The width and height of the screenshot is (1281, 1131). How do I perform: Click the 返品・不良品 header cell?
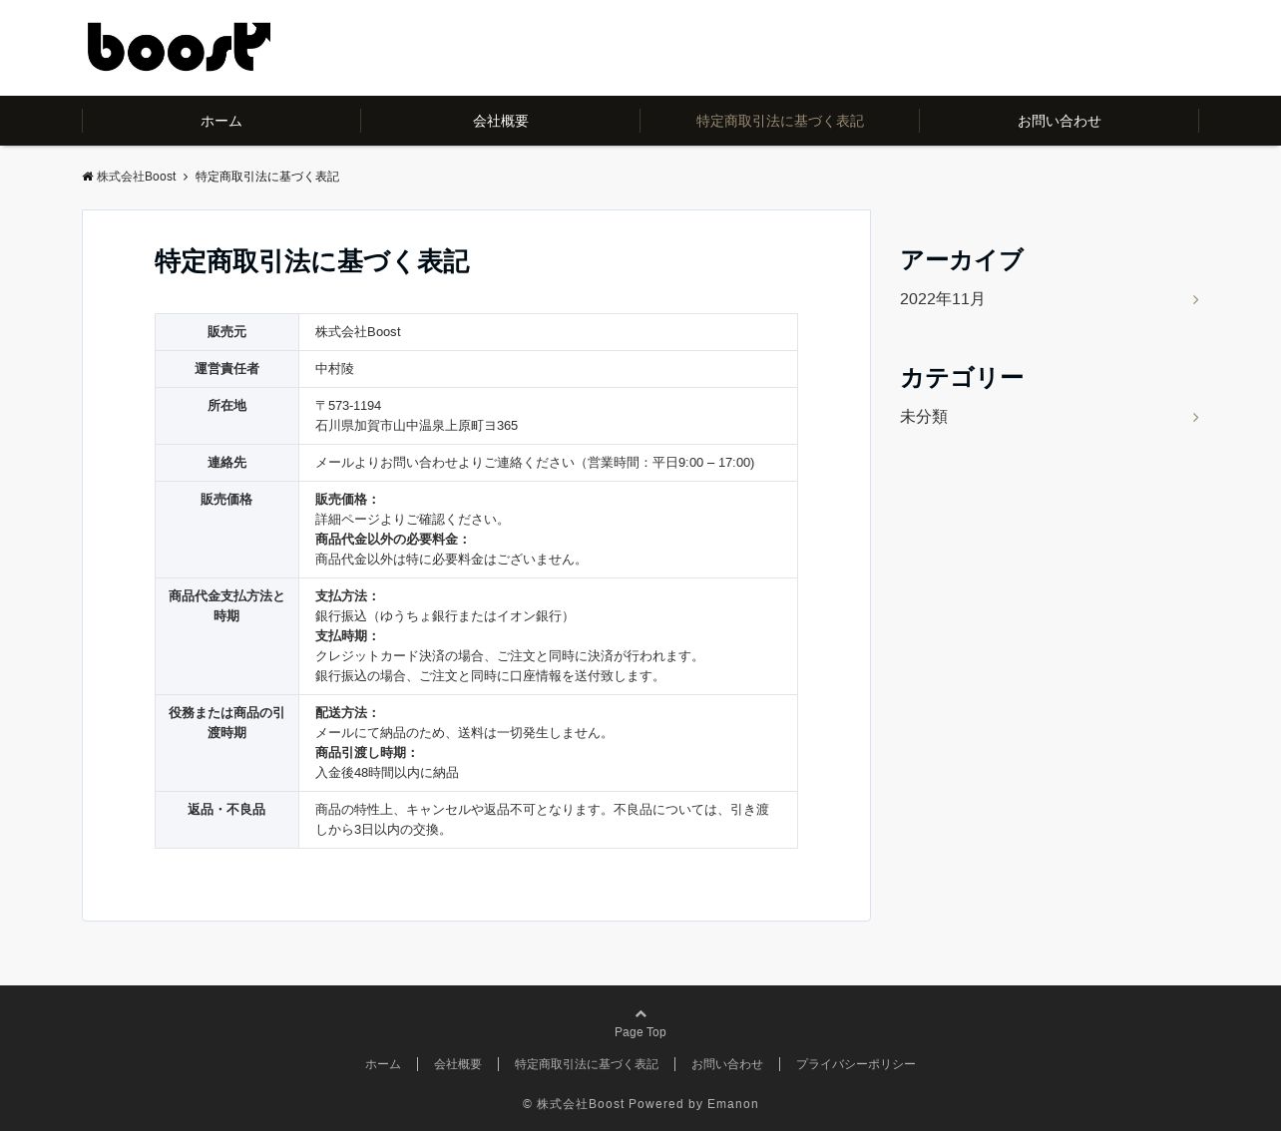pos(226,820)
